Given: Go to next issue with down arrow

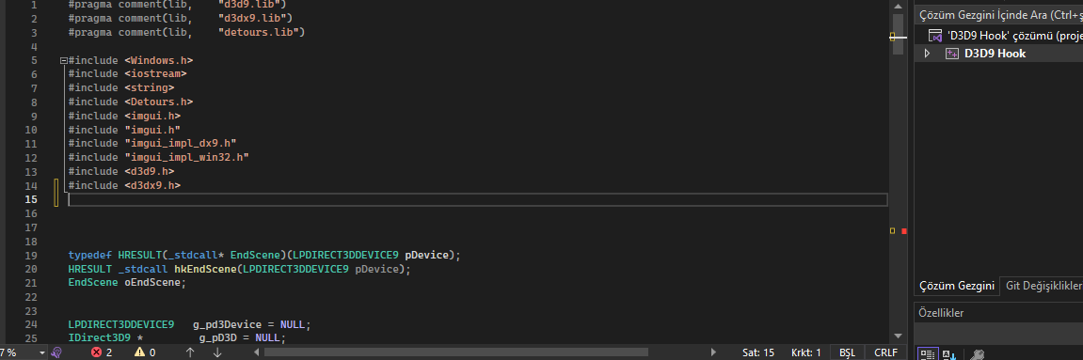Looking at the screenshot, I should 217,352.
